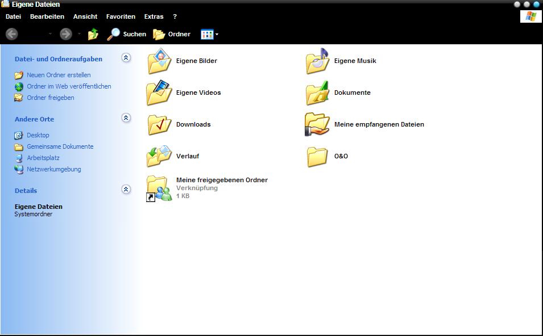Collapse the Andere Orte section
Image resolution: width=543 pixels, height=336 pixels.
(126, 118)
